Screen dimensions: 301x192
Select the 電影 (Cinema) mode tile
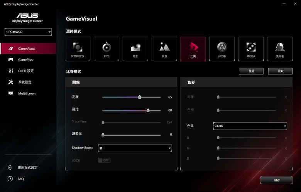(135, 49)
